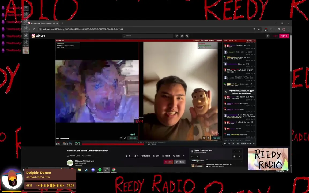Screen dimensions: 309x193
Task: Select the [QUEUE] BattleChat item
Action: pyautogui.click(x=219, y=40)
